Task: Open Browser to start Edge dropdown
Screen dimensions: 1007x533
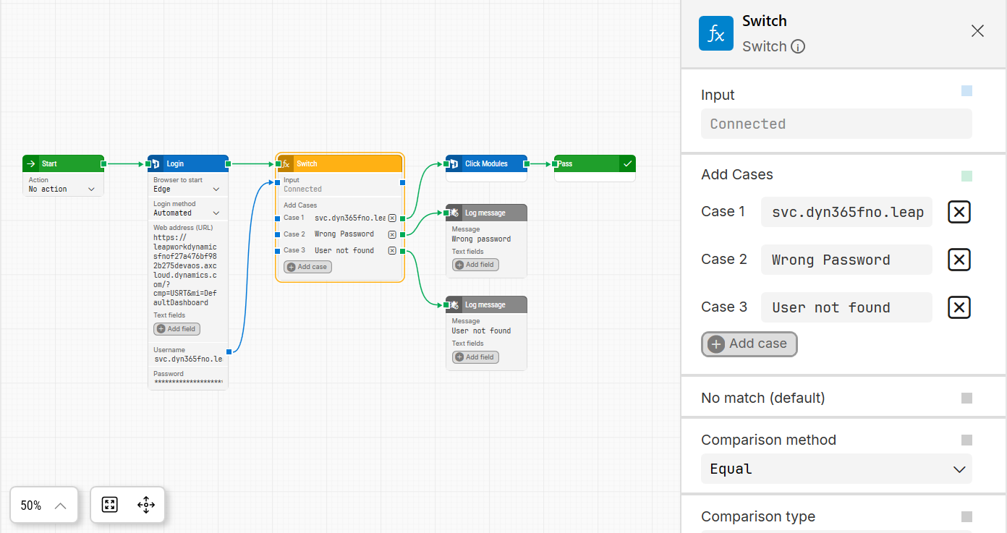Action: click(187, 189)
